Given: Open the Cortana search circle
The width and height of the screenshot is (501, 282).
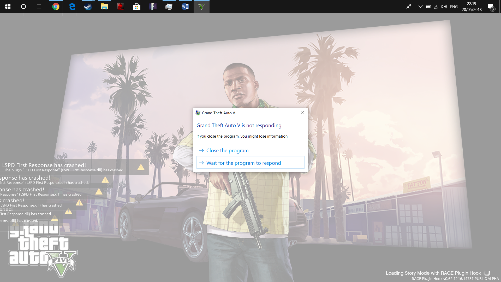Looking at the screenshot, I should (23, 7).
